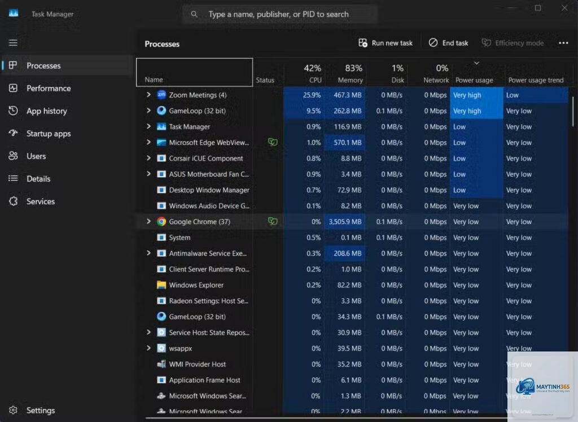
Task: Click the Google Chrome process icon
Action: pyautogui.click(x=161, y=222)
